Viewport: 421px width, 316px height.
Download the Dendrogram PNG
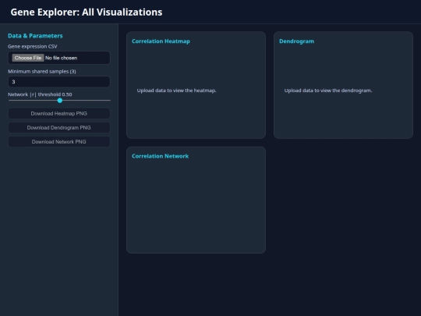59,128
